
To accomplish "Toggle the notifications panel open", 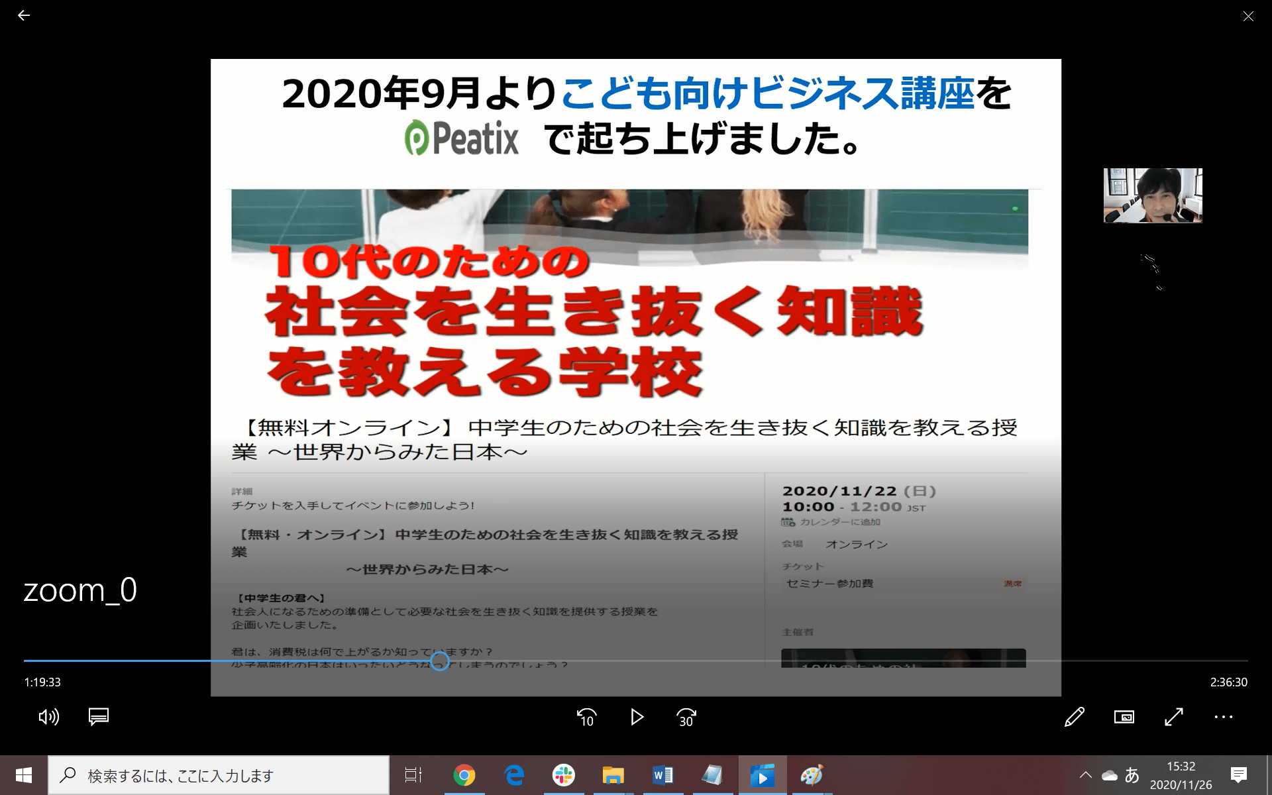I will [1238, 774].
